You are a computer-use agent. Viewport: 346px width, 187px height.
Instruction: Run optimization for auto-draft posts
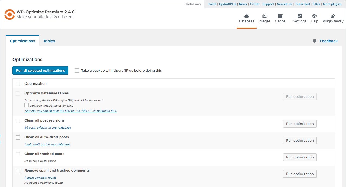[300, 141]
